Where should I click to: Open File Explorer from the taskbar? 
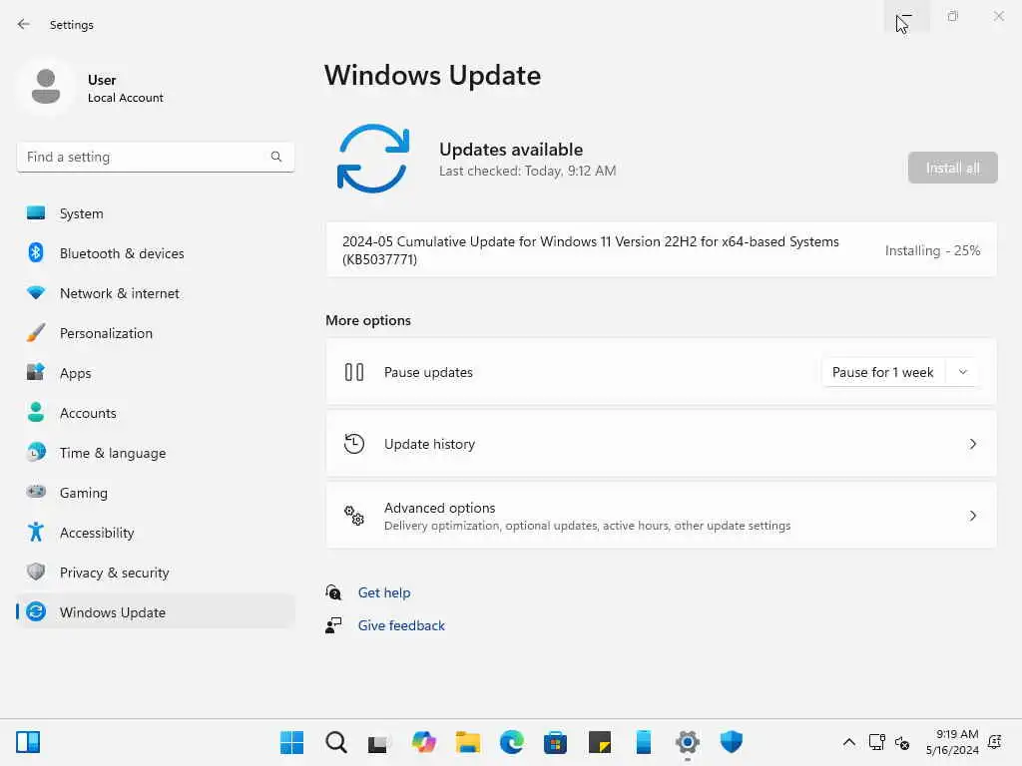coord(467,742)
